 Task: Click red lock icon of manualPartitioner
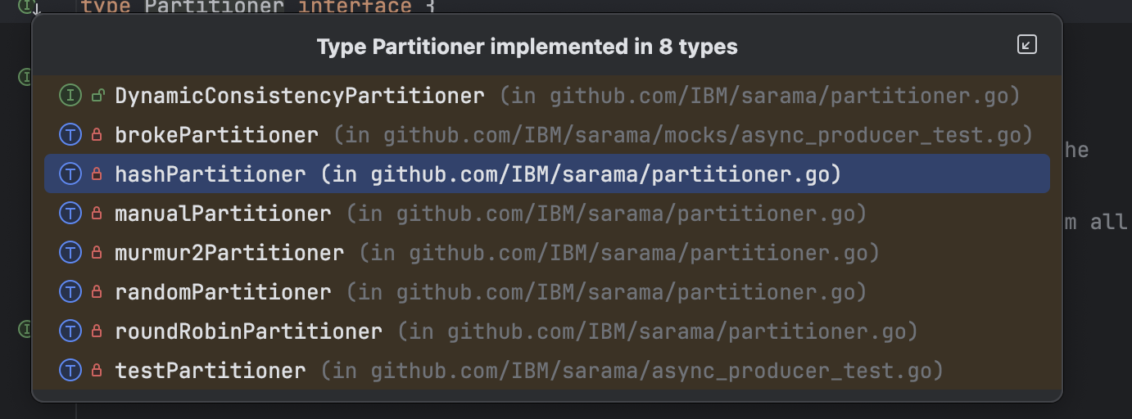point(97,214)
